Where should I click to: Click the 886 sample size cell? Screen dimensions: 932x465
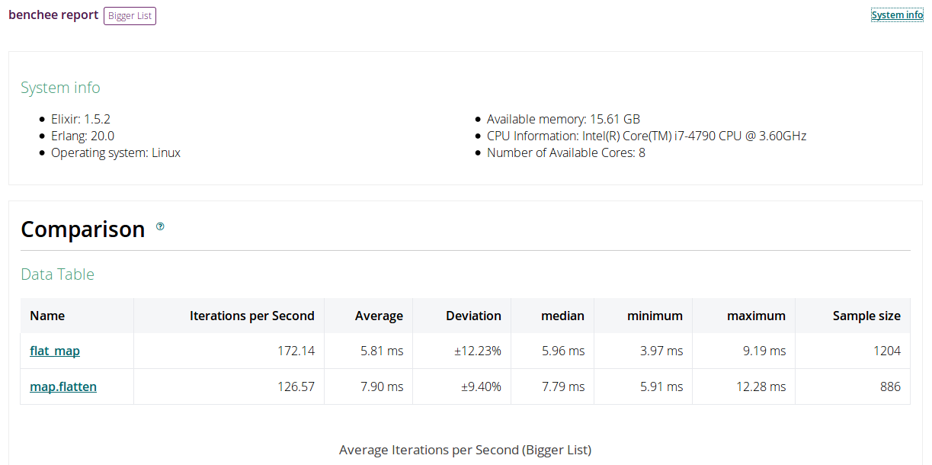(x=890, y=387)
